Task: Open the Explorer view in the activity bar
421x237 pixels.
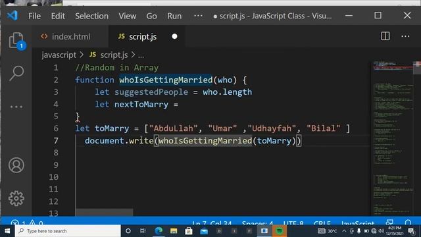Action: click(16, 40)
